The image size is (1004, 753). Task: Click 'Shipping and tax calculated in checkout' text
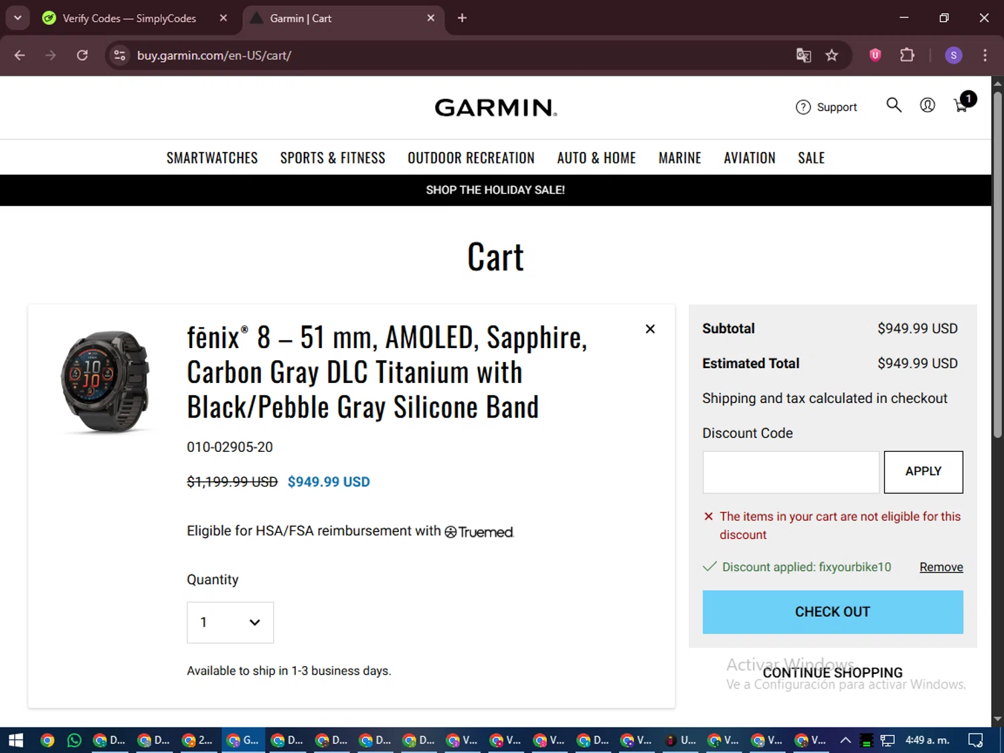[x=825, y=398]
